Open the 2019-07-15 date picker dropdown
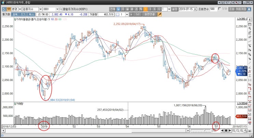This screenshot has width=254, height=138. click(195, 9)
